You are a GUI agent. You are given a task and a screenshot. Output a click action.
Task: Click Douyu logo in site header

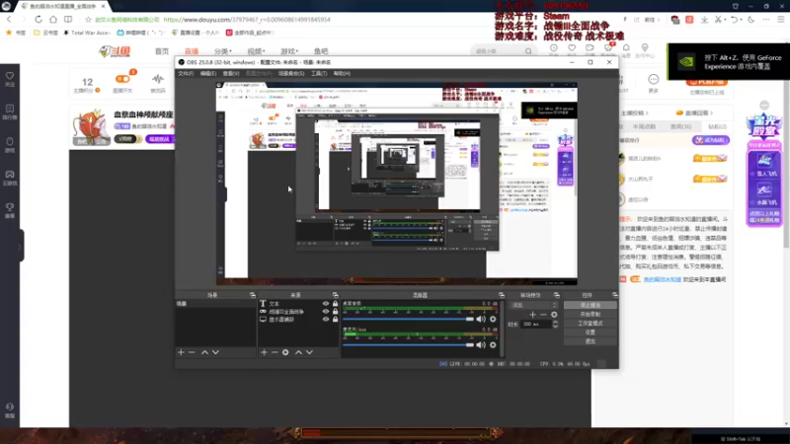(x=115, y=51)
